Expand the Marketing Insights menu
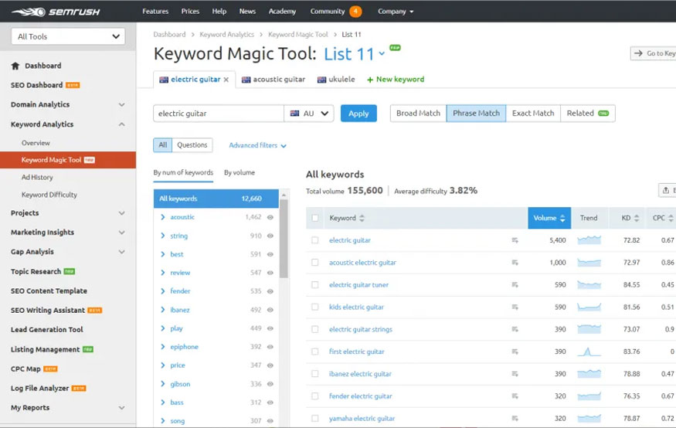 click(121, 233)
